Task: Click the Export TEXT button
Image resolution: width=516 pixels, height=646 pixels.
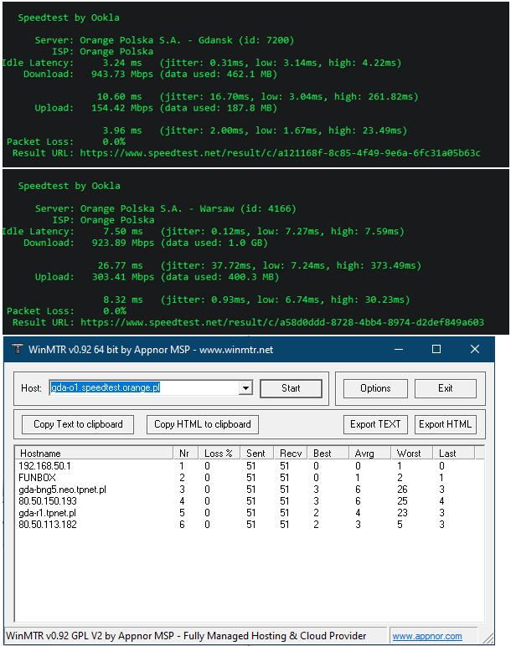Action: coord(376,424)
